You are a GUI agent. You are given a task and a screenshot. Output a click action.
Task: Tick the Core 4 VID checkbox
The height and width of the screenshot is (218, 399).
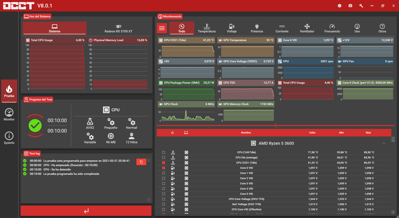pyautogui.click(x=164, y=189)
